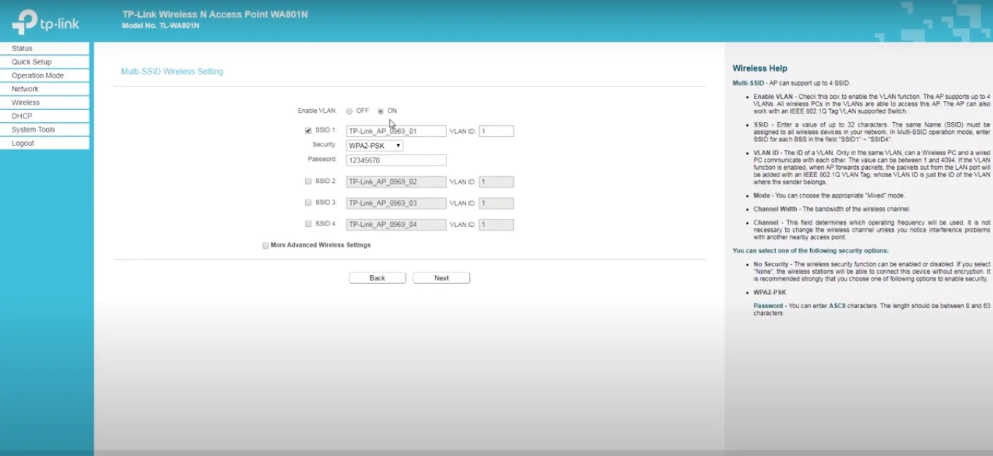The height and width of the screenshot is (456, 993).
Task: Click the tp-link logo icon
Action: click(25, 22)
